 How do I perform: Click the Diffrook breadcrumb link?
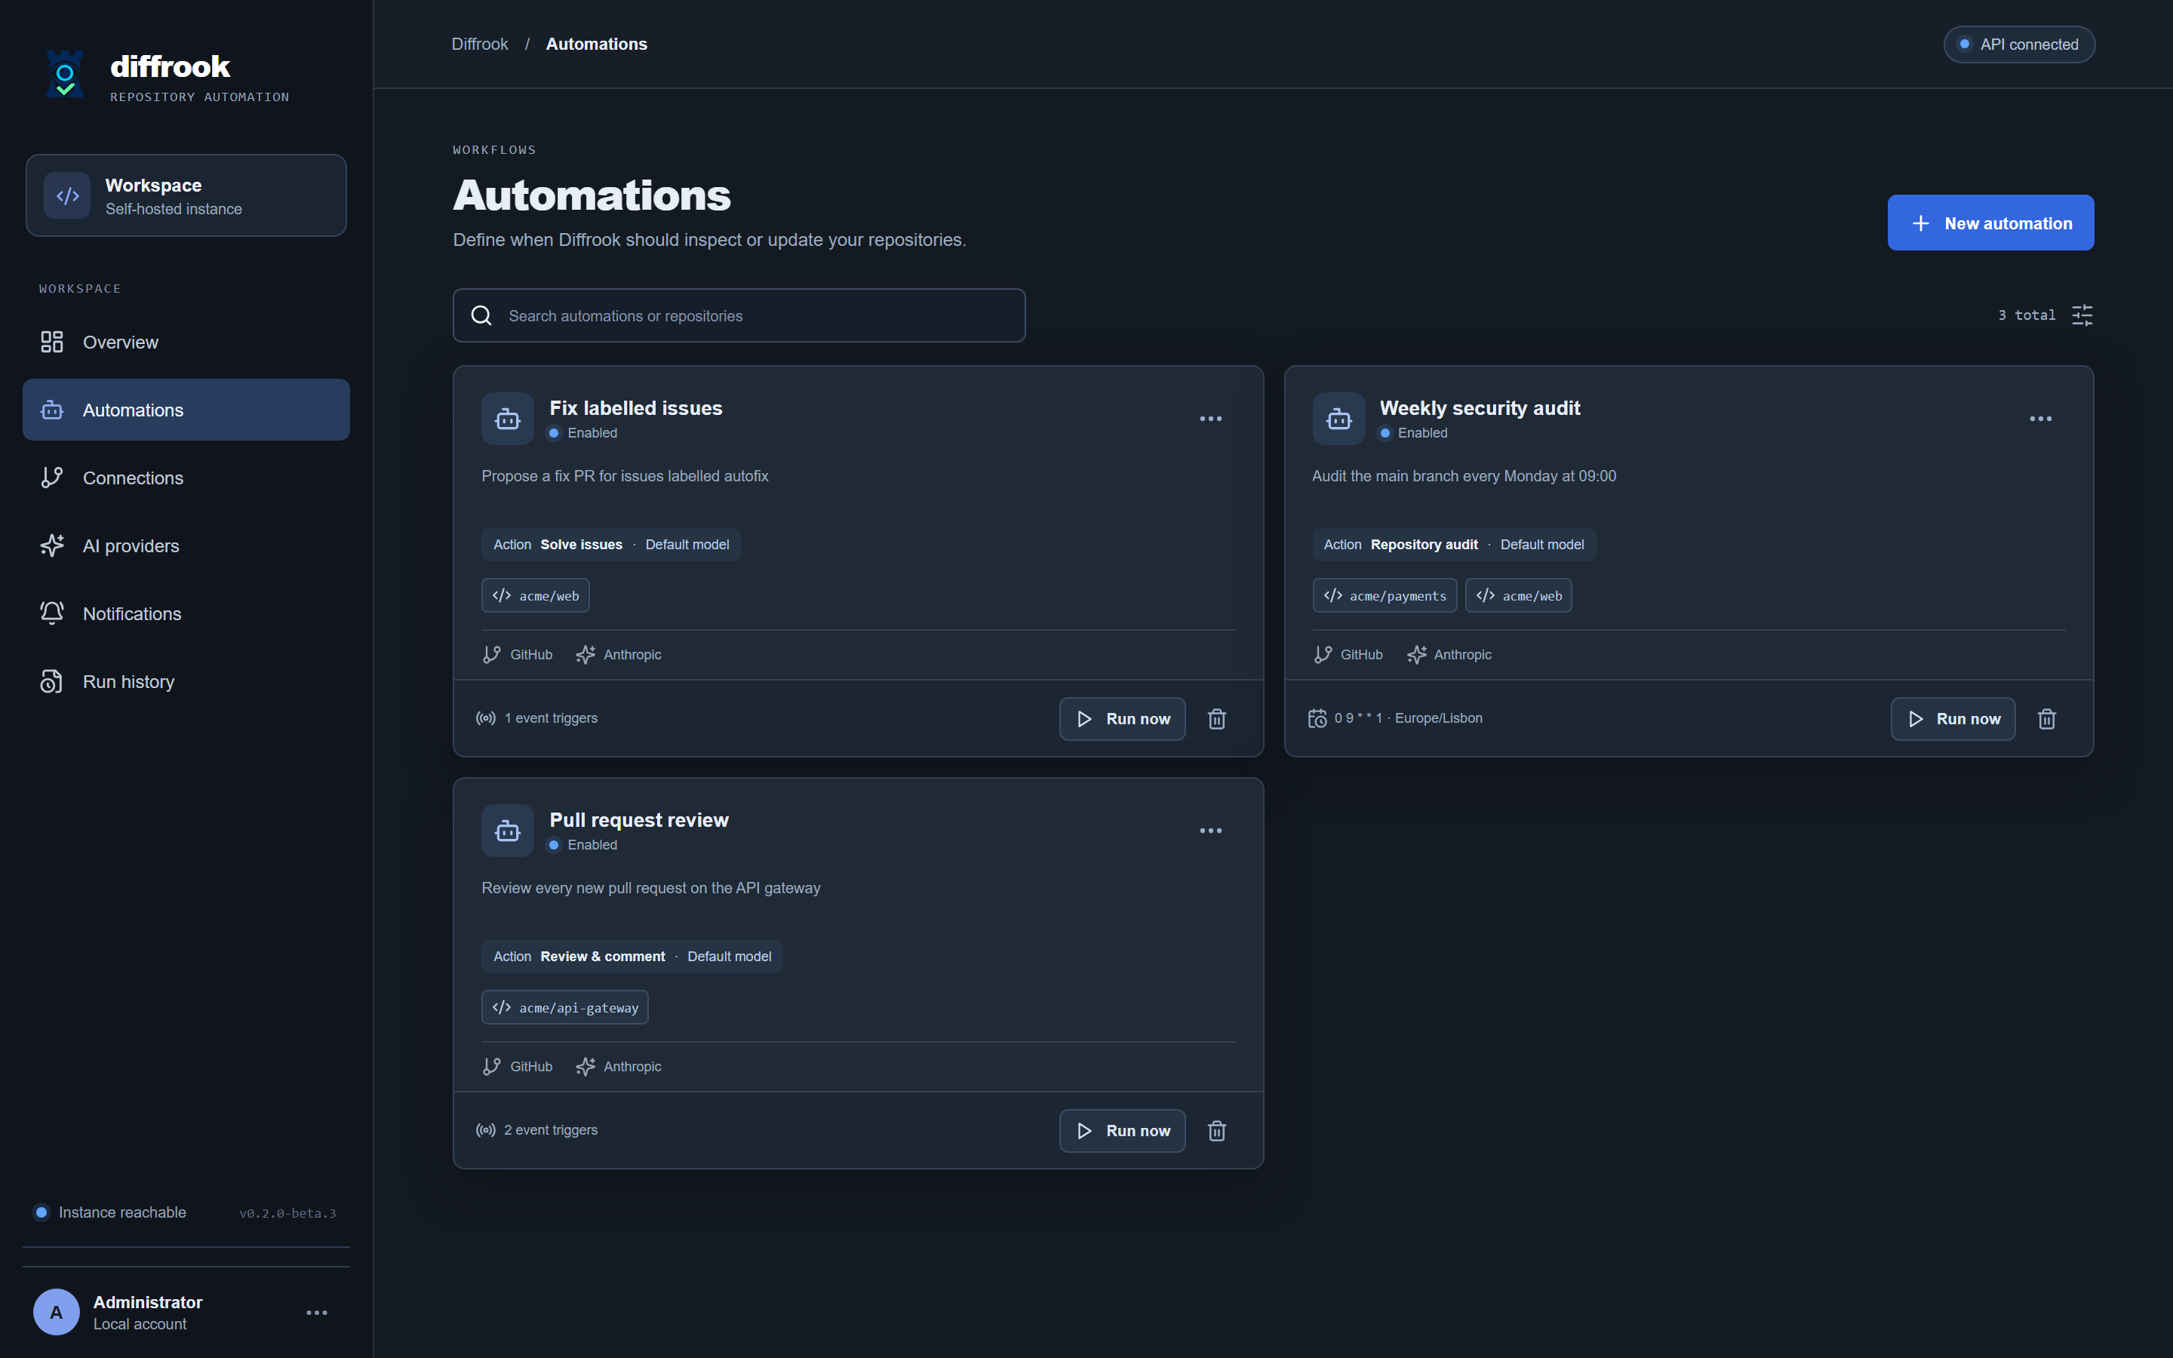click(x=478, y=44)
